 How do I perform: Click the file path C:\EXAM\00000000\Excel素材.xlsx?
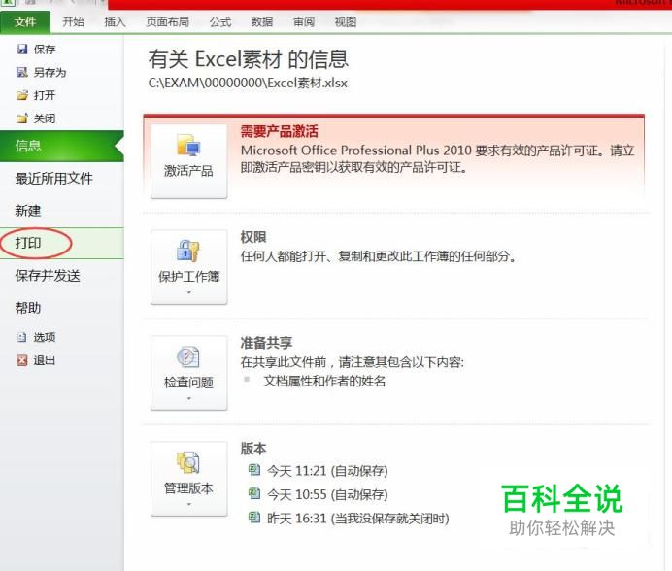pyautogui.click(x=248, y=83)
